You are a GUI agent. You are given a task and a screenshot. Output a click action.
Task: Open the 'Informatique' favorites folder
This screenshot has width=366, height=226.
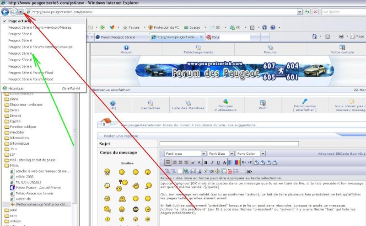pos(17,143)
